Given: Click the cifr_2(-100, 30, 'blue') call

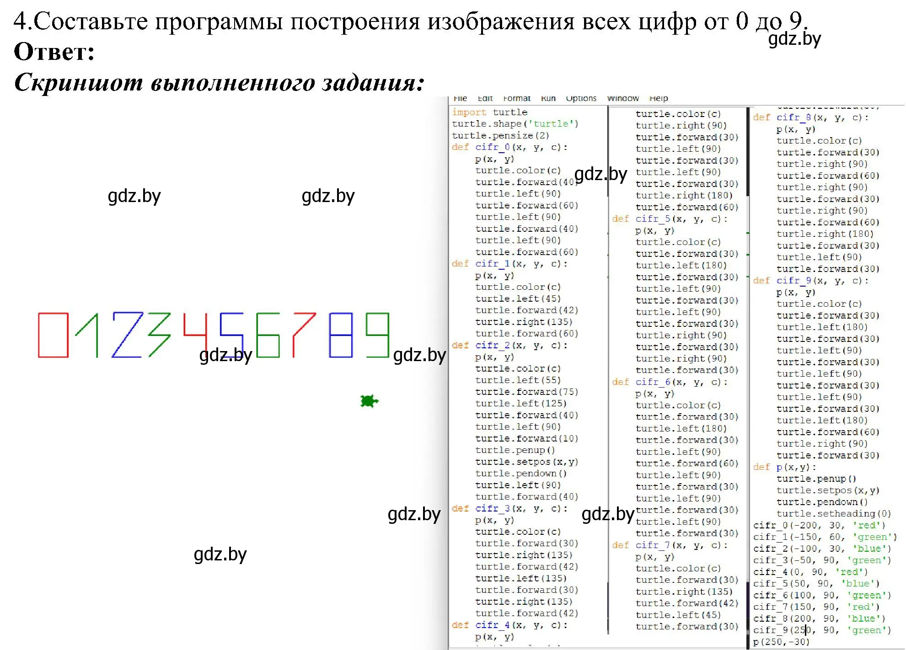Looking at the screenshot, I should click(822, 549).
